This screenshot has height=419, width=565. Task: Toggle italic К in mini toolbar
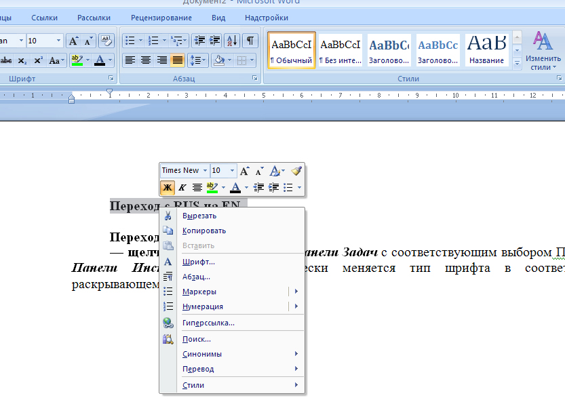point(182,187)
